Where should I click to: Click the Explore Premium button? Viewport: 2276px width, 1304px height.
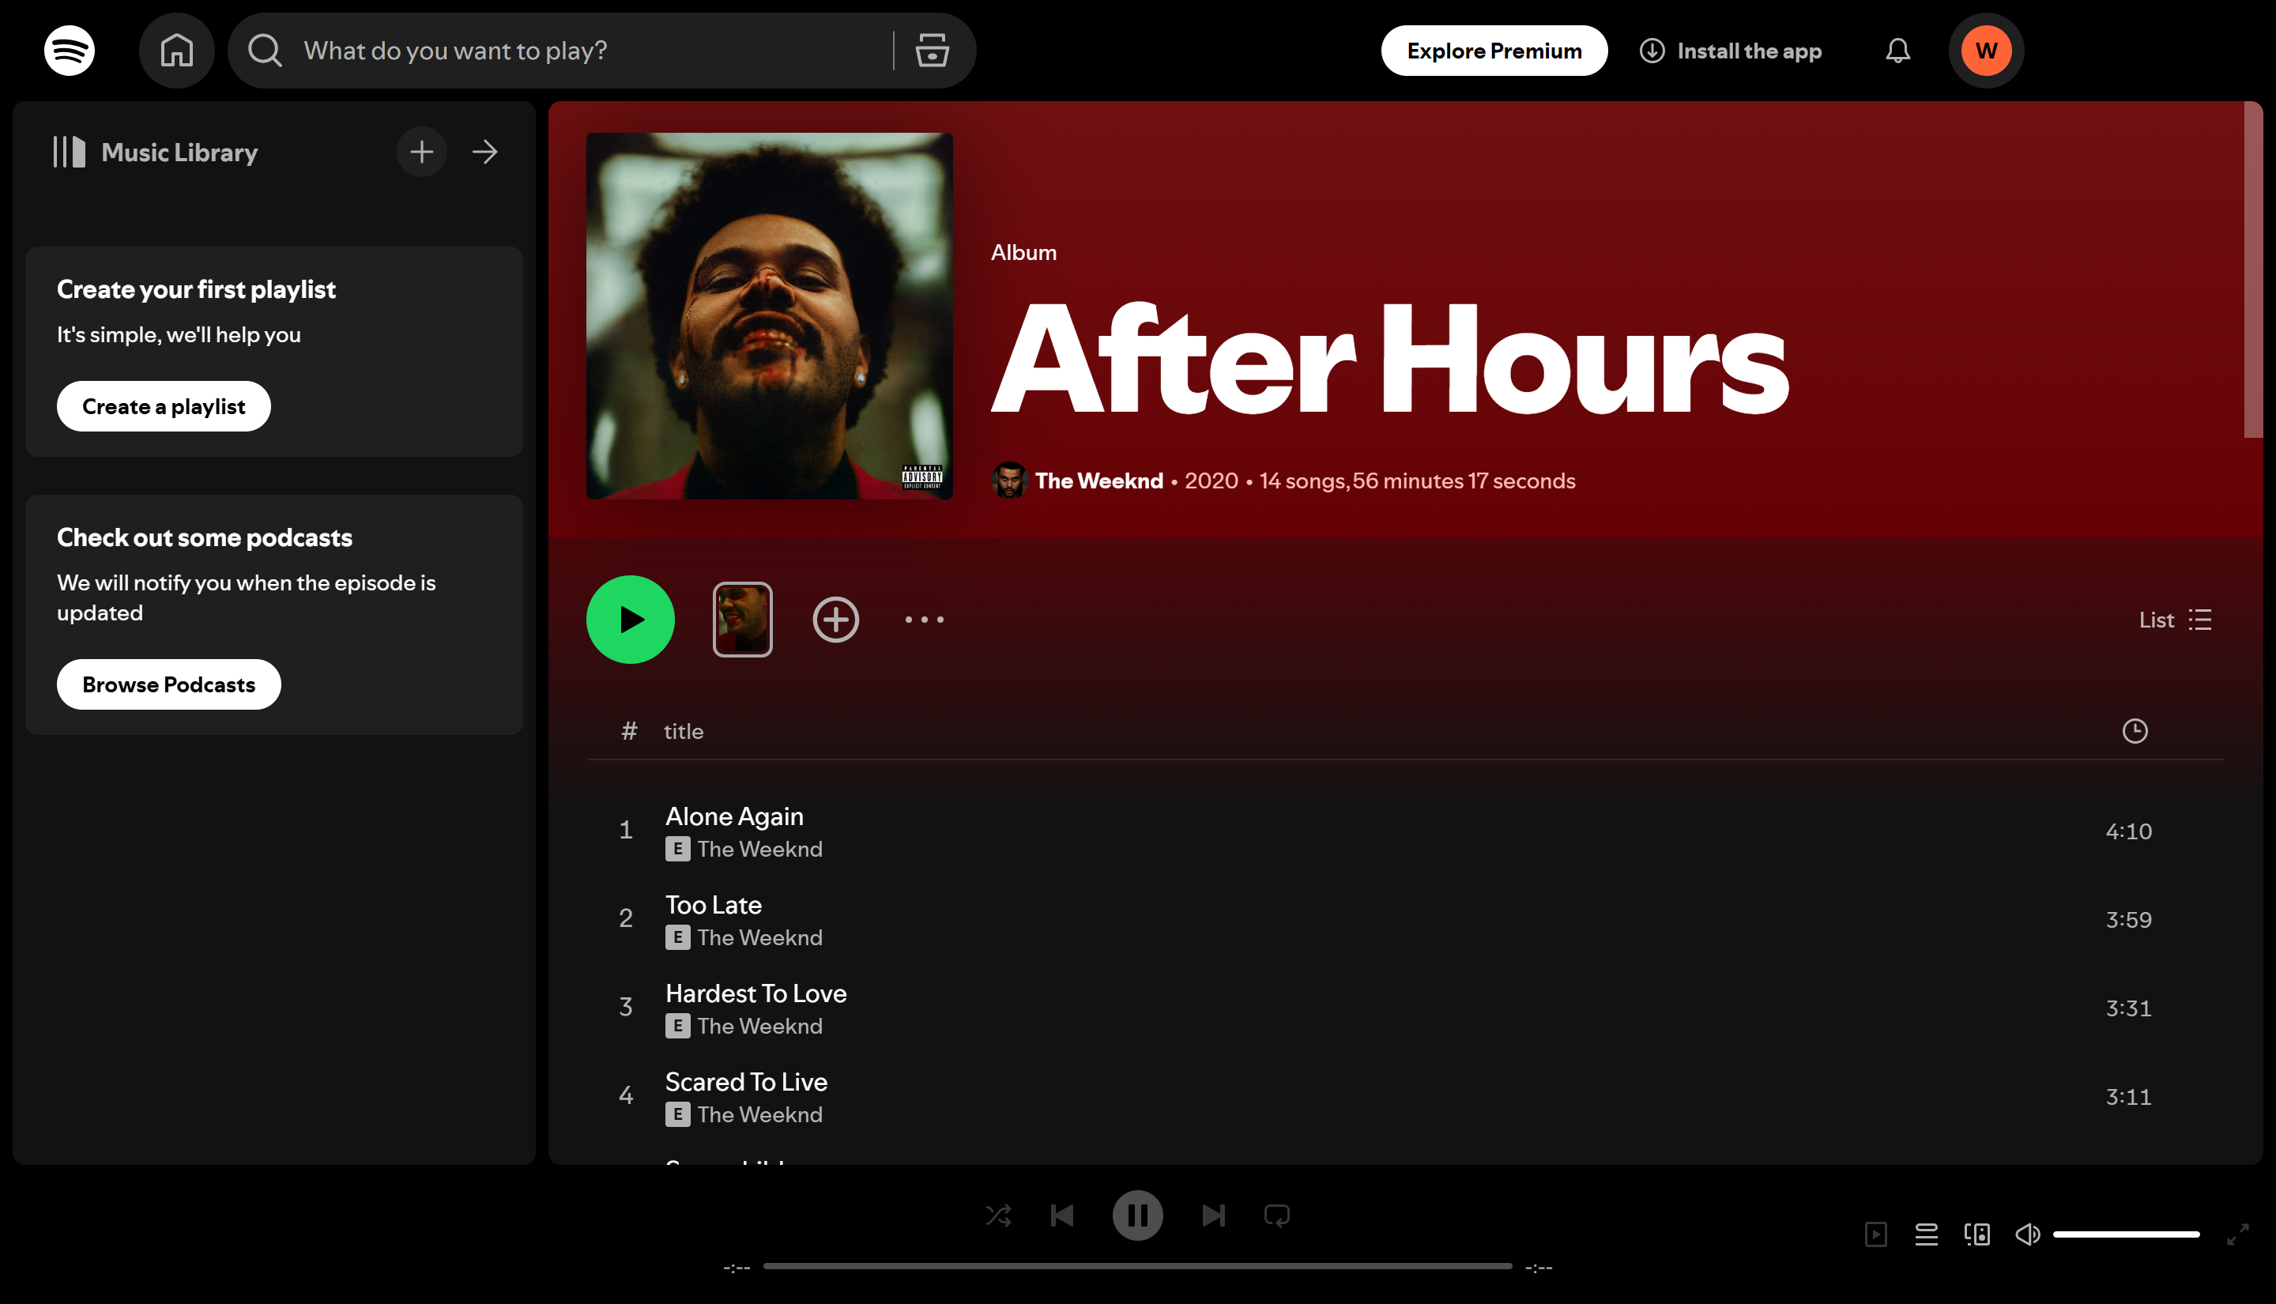coord(1493,50)
